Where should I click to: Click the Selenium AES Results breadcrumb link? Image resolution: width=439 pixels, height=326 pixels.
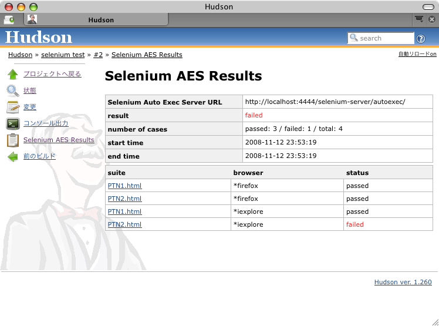click(x=147, y=55)
